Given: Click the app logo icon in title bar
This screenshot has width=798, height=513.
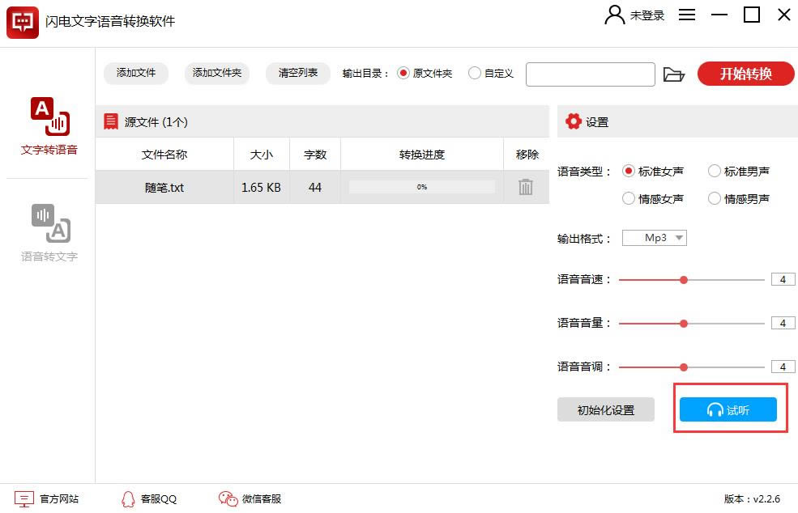Looking at the screenshot, I should (23, 23).
